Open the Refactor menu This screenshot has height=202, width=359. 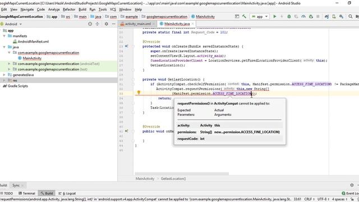click(x=69, y=10)
